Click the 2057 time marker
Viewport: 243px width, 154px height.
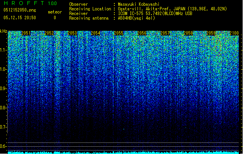[165, 33]
